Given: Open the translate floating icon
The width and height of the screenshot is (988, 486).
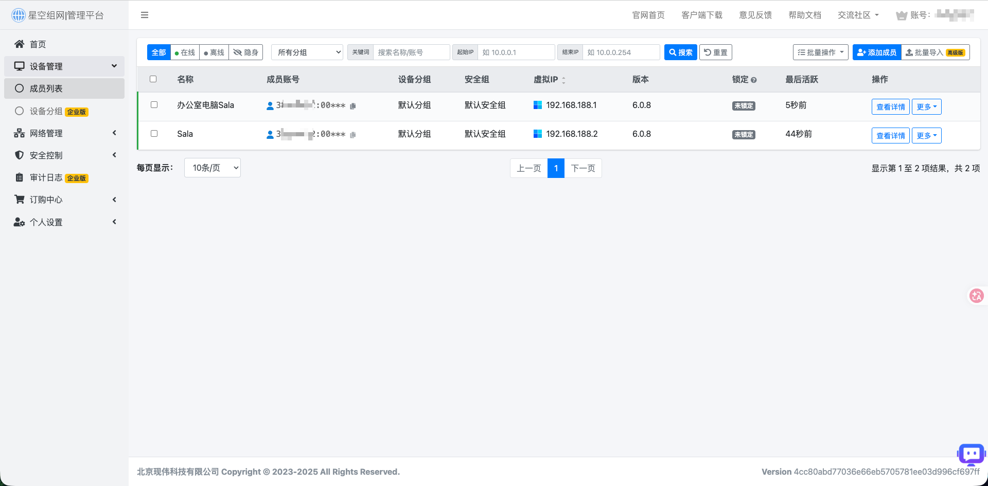Looking at the screenshot, I should pyautogui.click(x=976, y=296).
